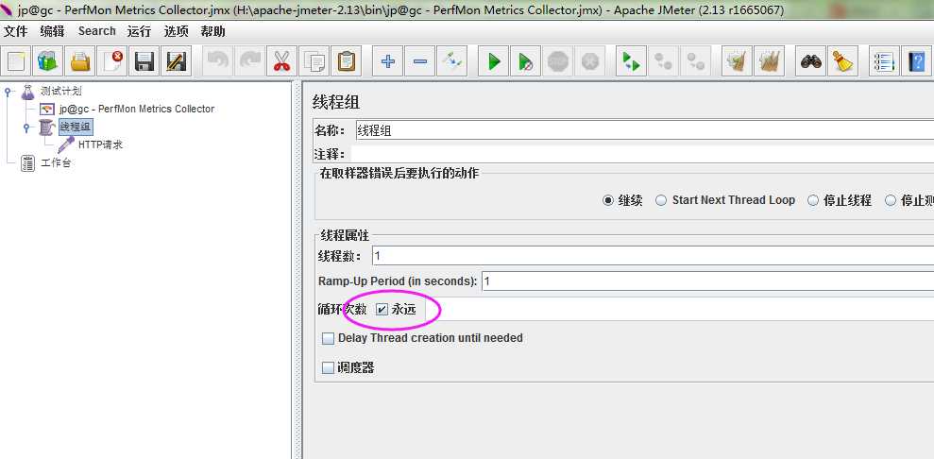Click the Save As pencil icon
This screenshot has width=934, height=459.
tap(177, 61)
